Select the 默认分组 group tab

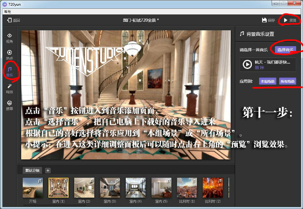(33, 170)
